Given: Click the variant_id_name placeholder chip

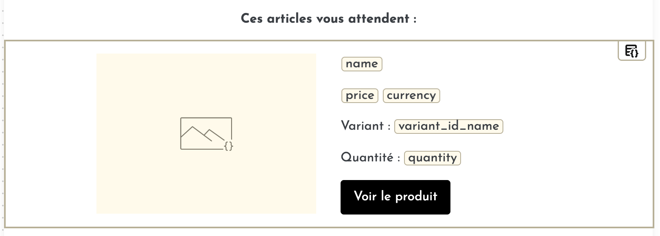Looking at the screenshot, I should (449, 126).
